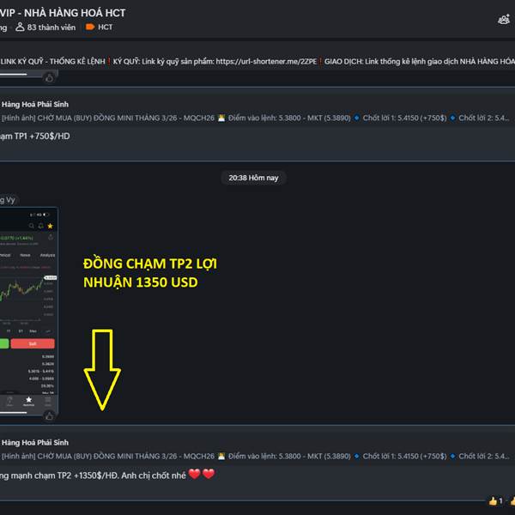Click the yellow star favorite icon in chart
This screenshot has height=515, width=515.
tap(51, 226)
